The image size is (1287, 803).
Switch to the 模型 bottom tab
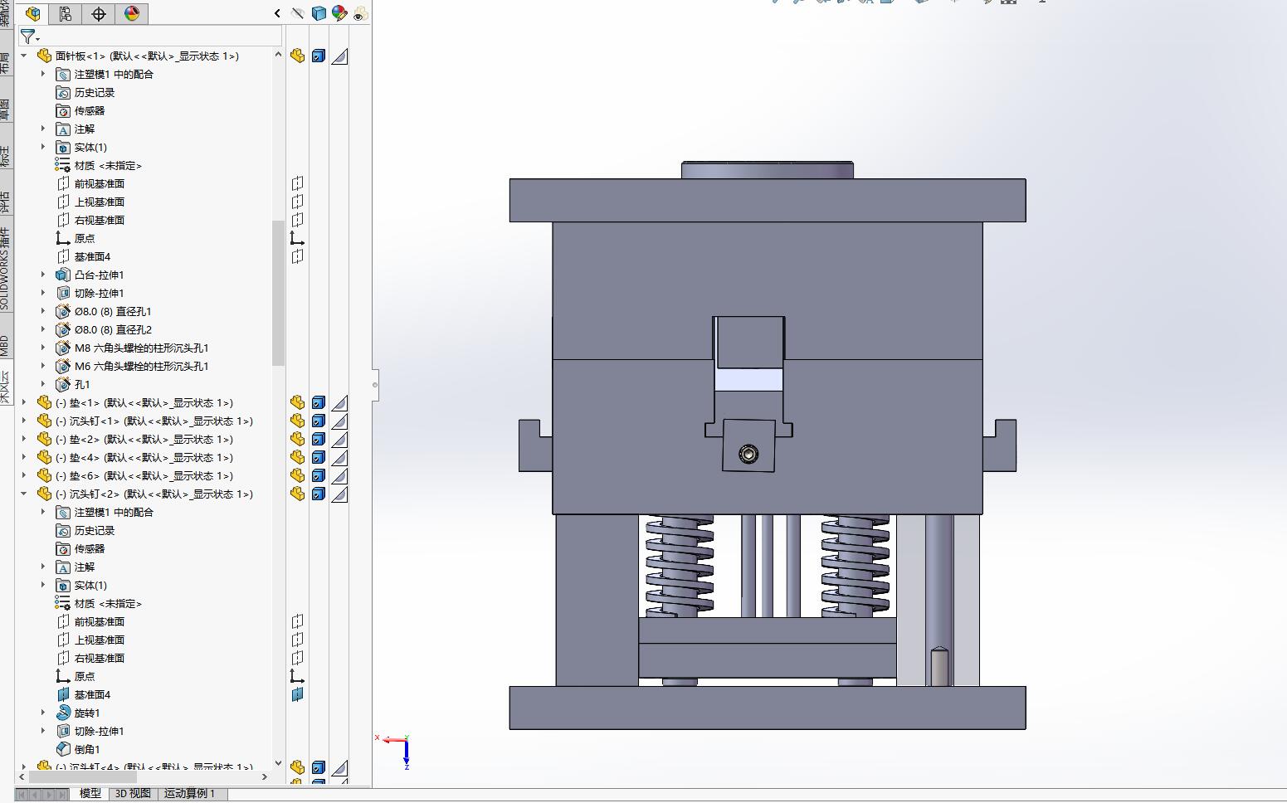tap(90, 794)
